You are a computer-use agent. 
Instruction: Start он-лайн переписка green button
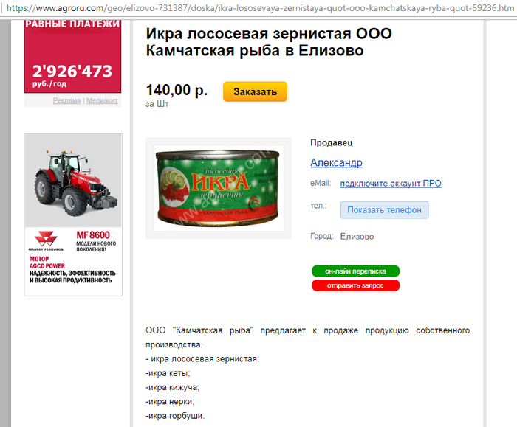[x=355, y=271]
